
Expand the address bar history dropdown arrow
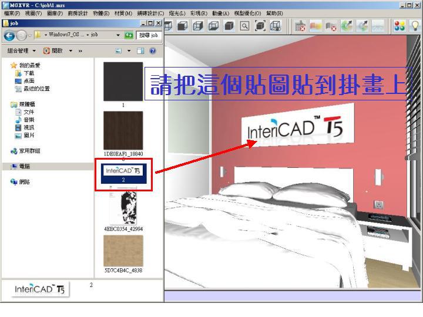click(119, 35)
